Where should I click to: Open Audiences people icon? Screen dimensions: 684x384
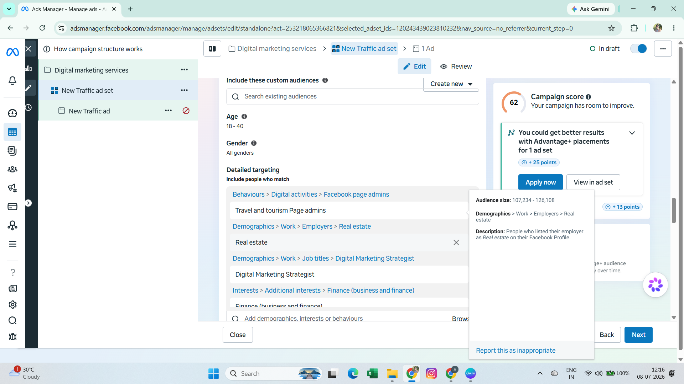pyautogui.click(x=12, y=169)
